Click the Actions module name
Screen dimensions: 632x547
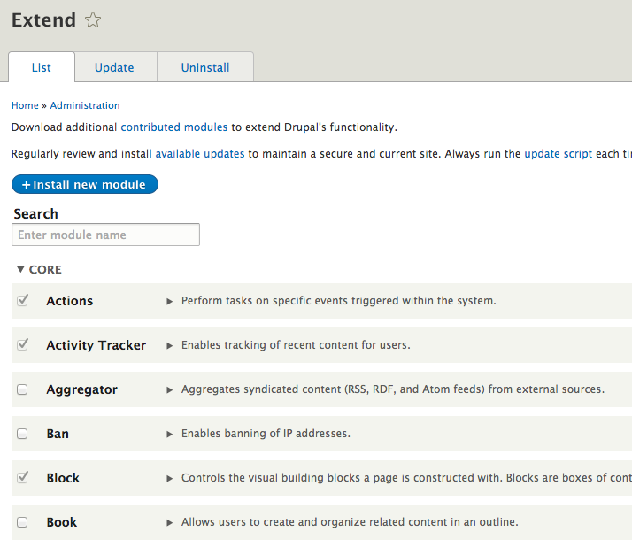pos(70,301)
